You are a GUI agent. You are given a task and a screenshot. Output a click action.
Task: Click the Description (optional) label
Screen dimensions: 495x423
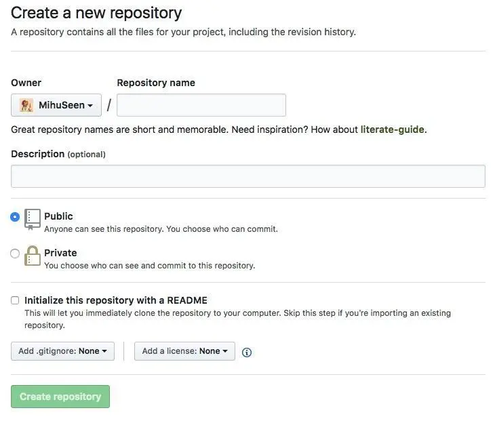click(58, 154)
